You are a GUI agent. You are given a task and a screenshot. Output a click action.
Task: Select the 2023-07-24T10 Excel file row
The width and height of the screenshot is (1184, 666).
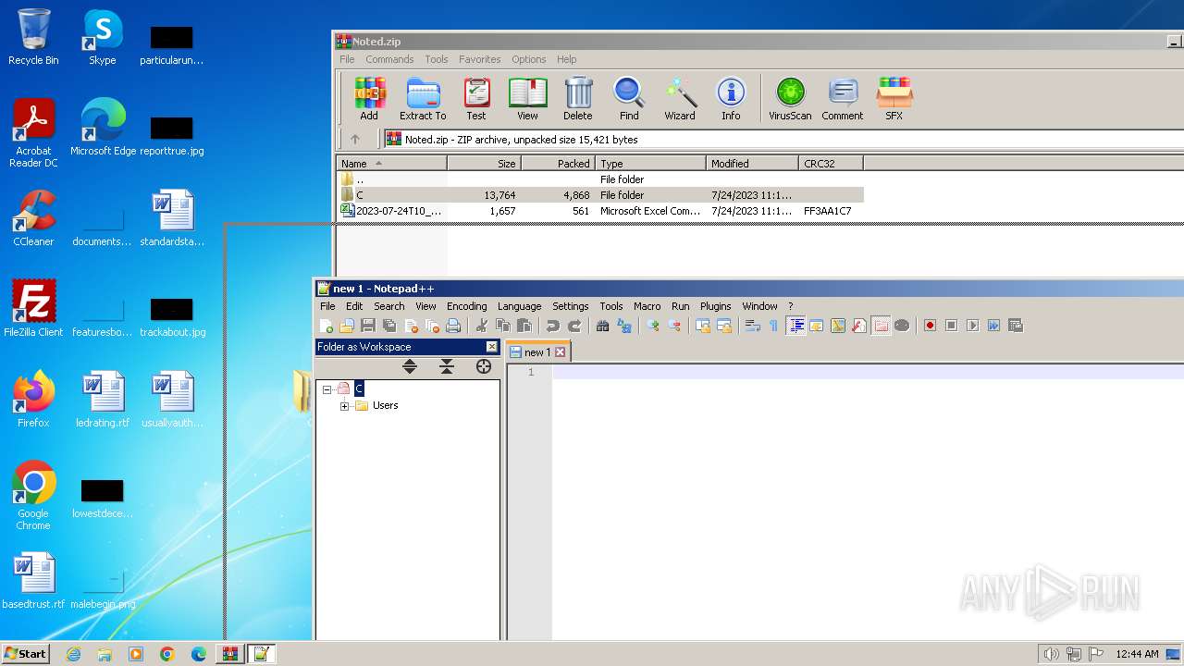[x=600, y=211]
